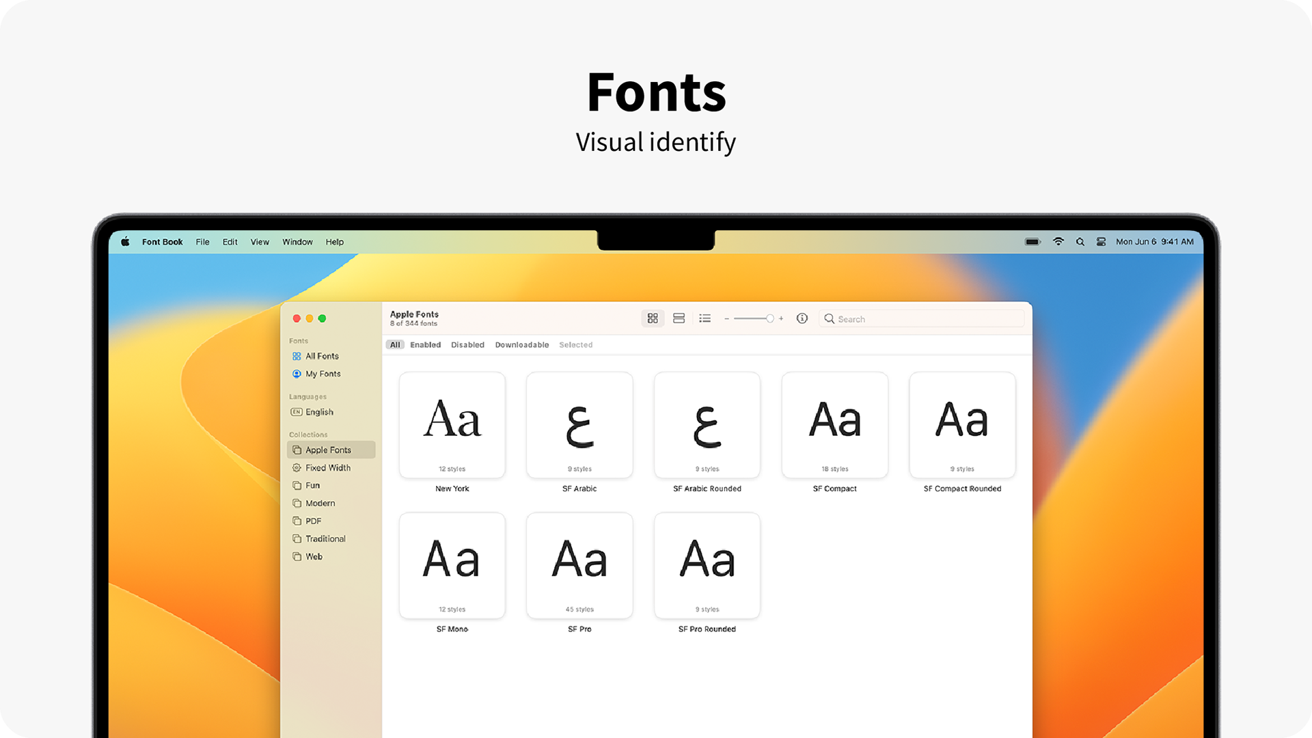Select Modern collection
Screen dimensions: 1312x738
[x=331, y=503]
